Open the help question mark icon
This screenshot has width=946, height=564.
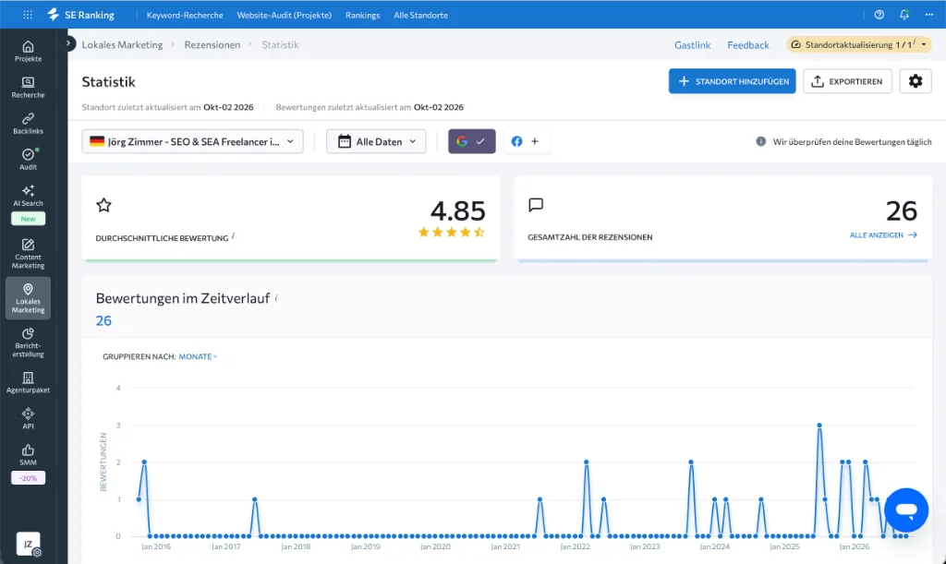coord(879,15)
